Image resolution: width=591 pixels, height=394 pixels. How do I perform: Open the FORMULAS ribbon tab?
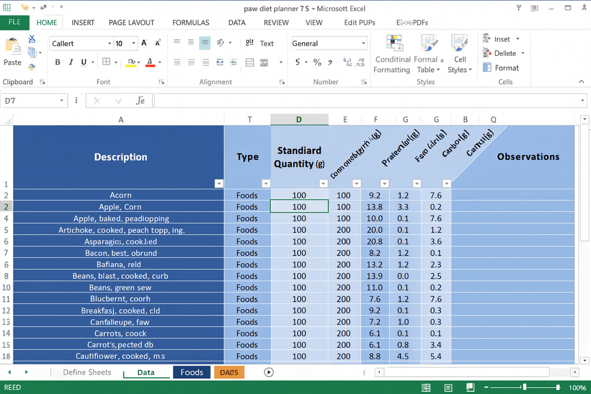click(190, 22)
